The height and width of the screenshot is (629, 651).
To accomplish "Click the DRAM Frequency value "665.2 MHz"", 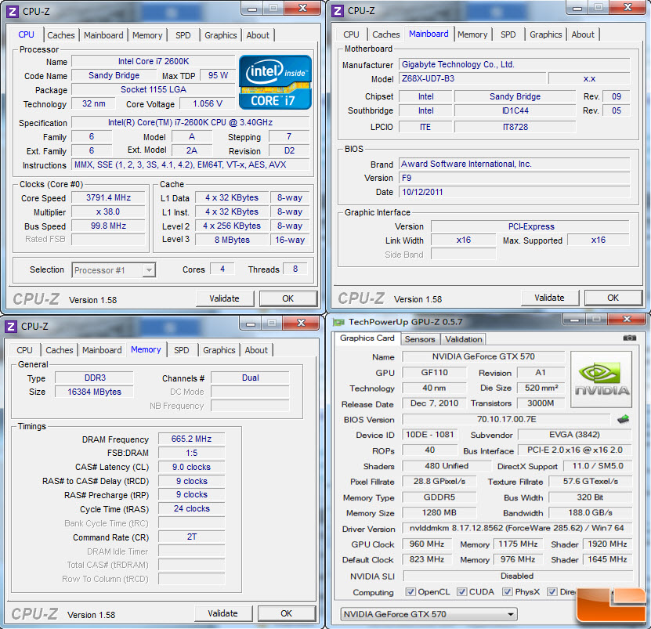I will coord(191,439).
